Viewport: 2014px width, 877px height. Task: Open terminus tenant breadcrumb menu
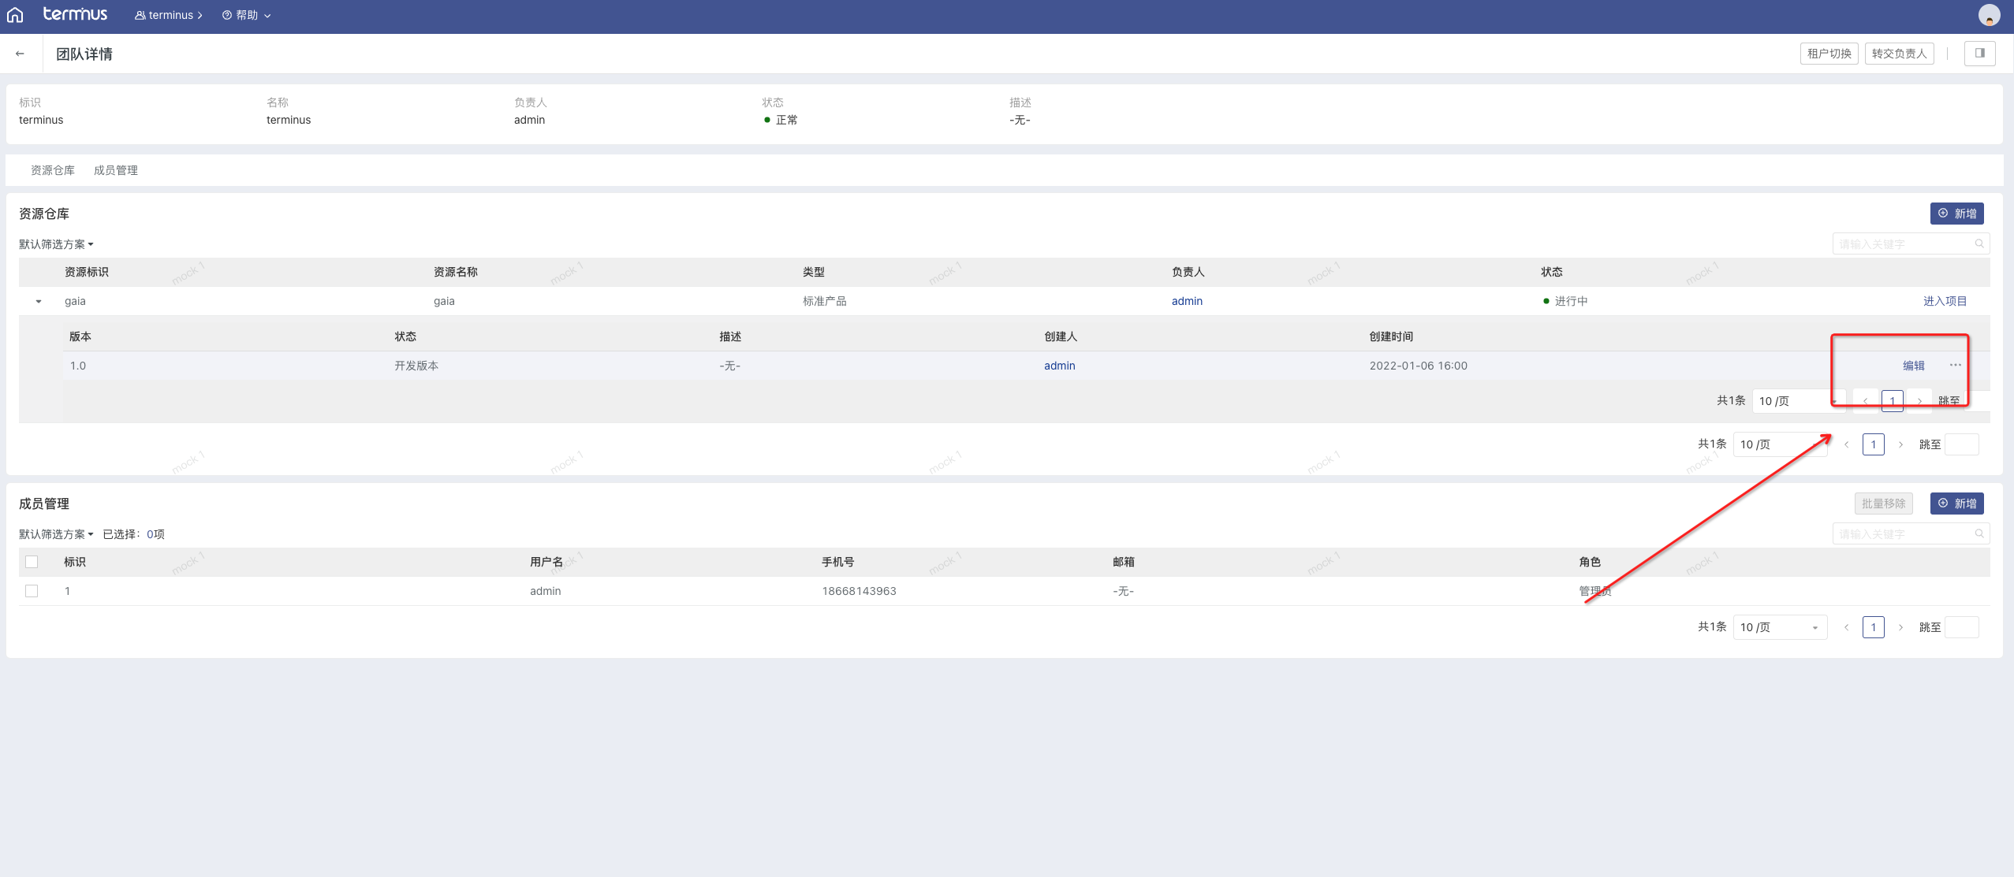point(169,15)
